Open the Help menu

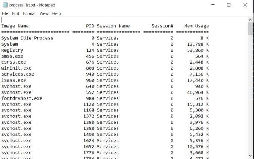(56, 13)
